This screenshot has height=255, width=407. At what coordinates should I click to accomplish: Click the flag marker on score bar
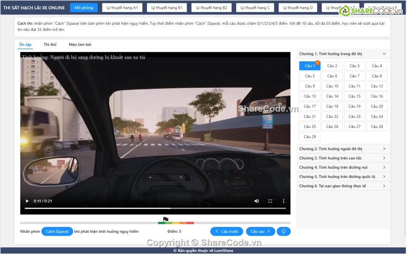tap(166, 219)
